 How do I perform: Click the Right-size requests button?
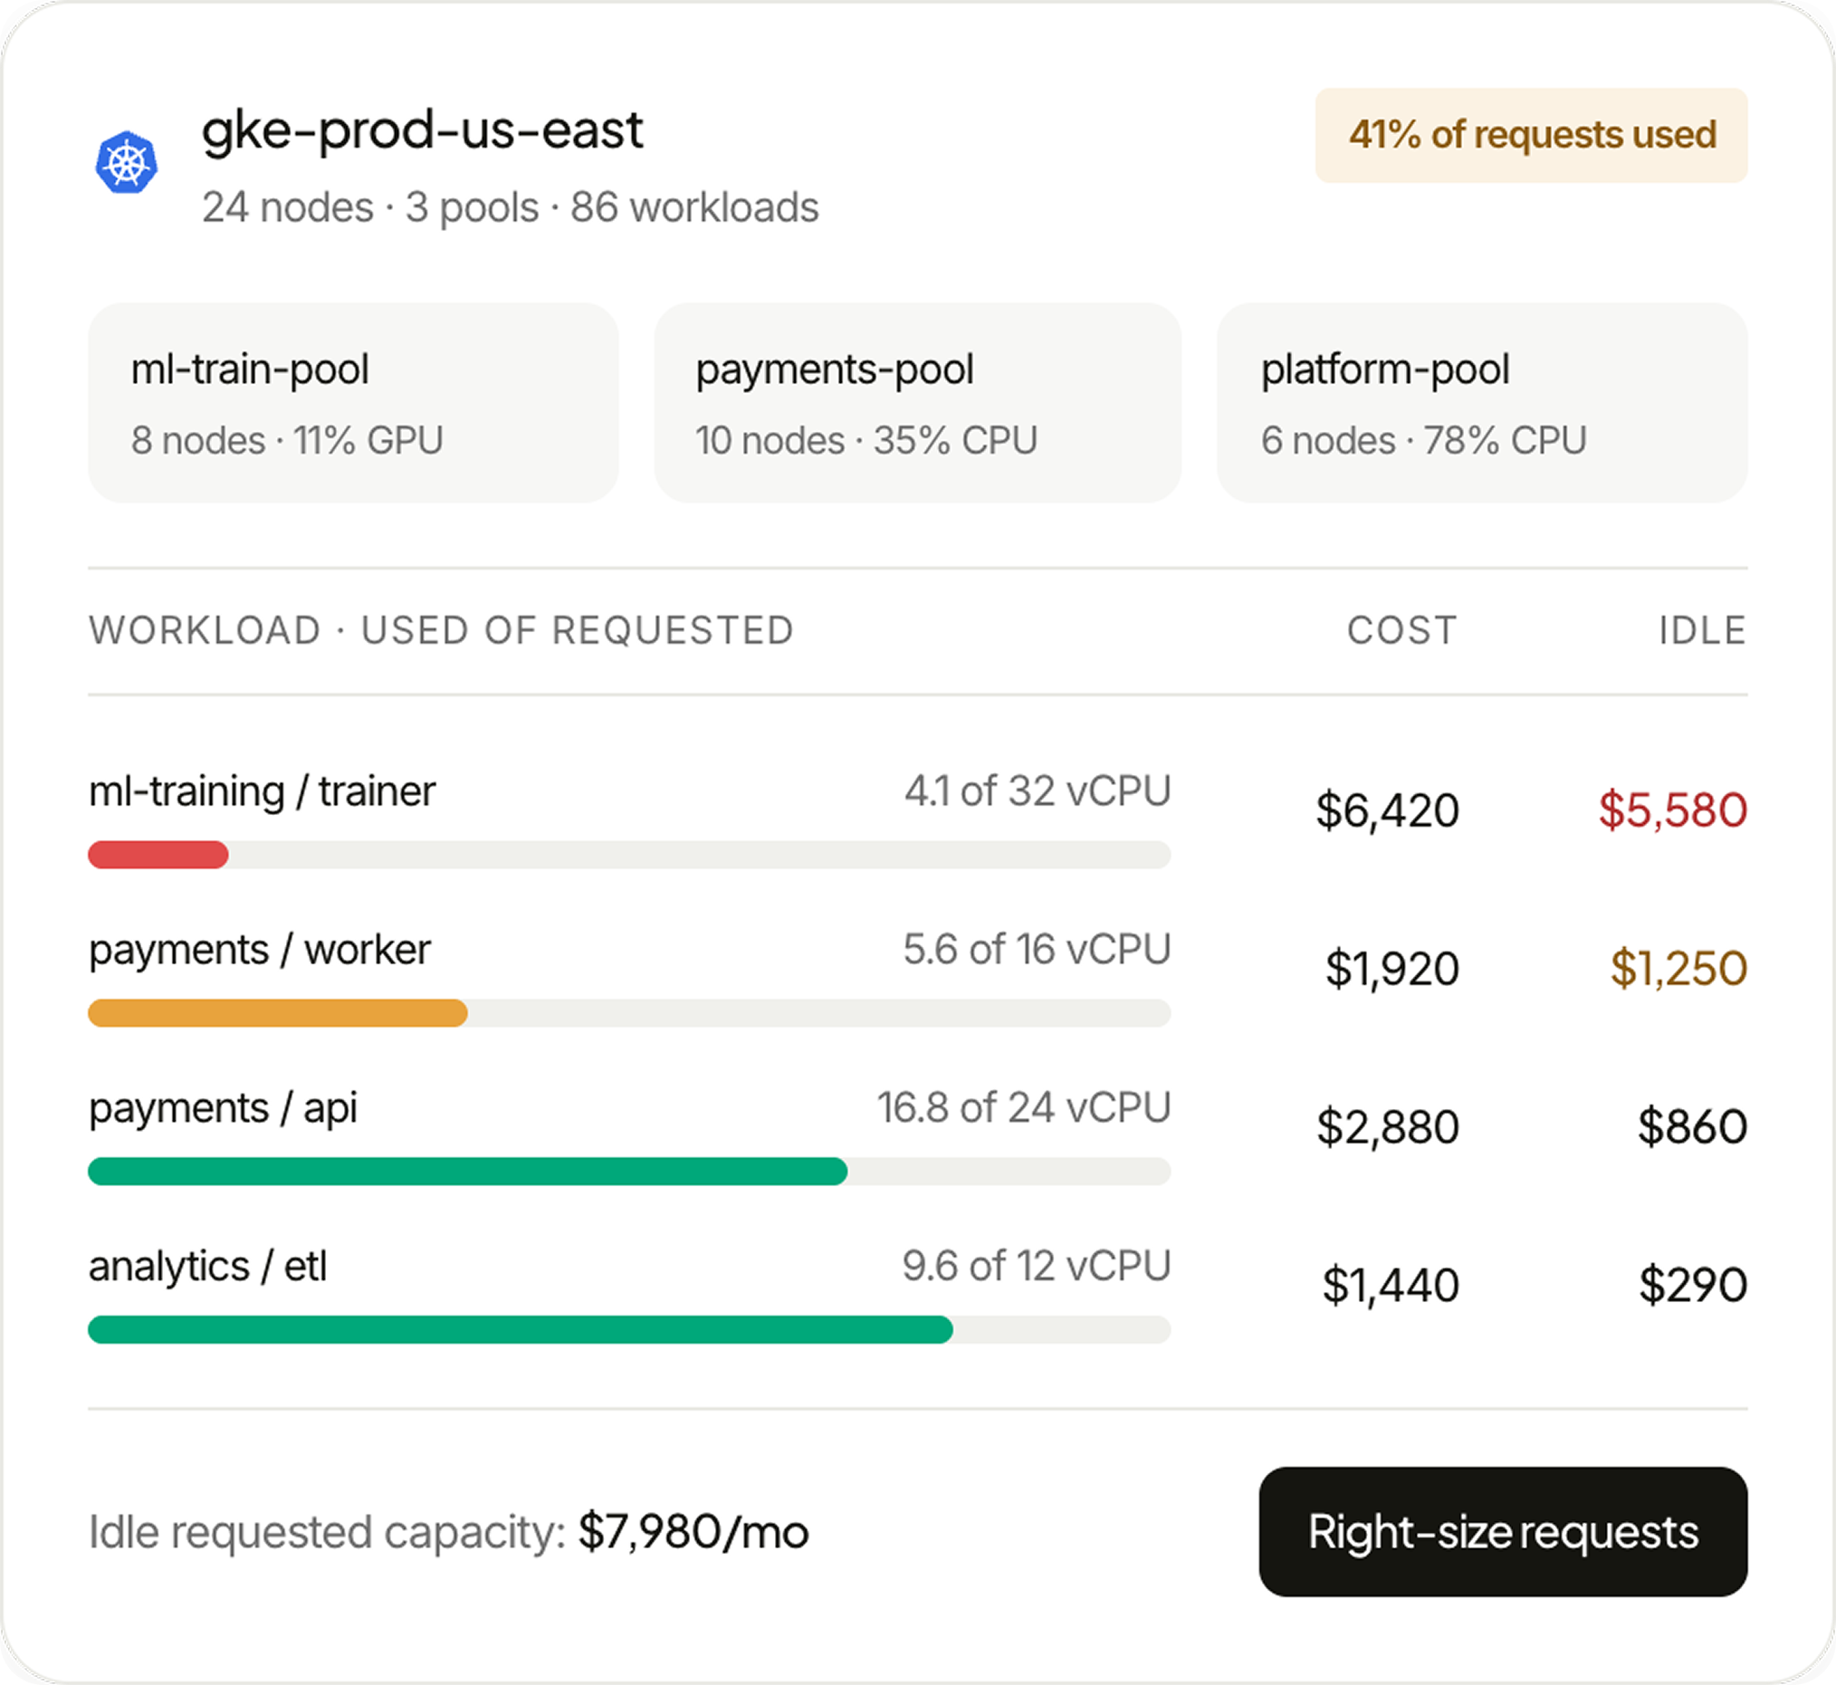[1503, 1532]
